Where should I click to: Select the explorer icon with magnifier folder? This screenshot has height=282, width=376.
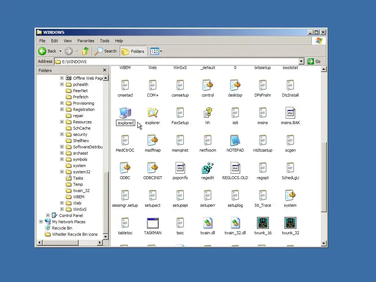(152, 113)
